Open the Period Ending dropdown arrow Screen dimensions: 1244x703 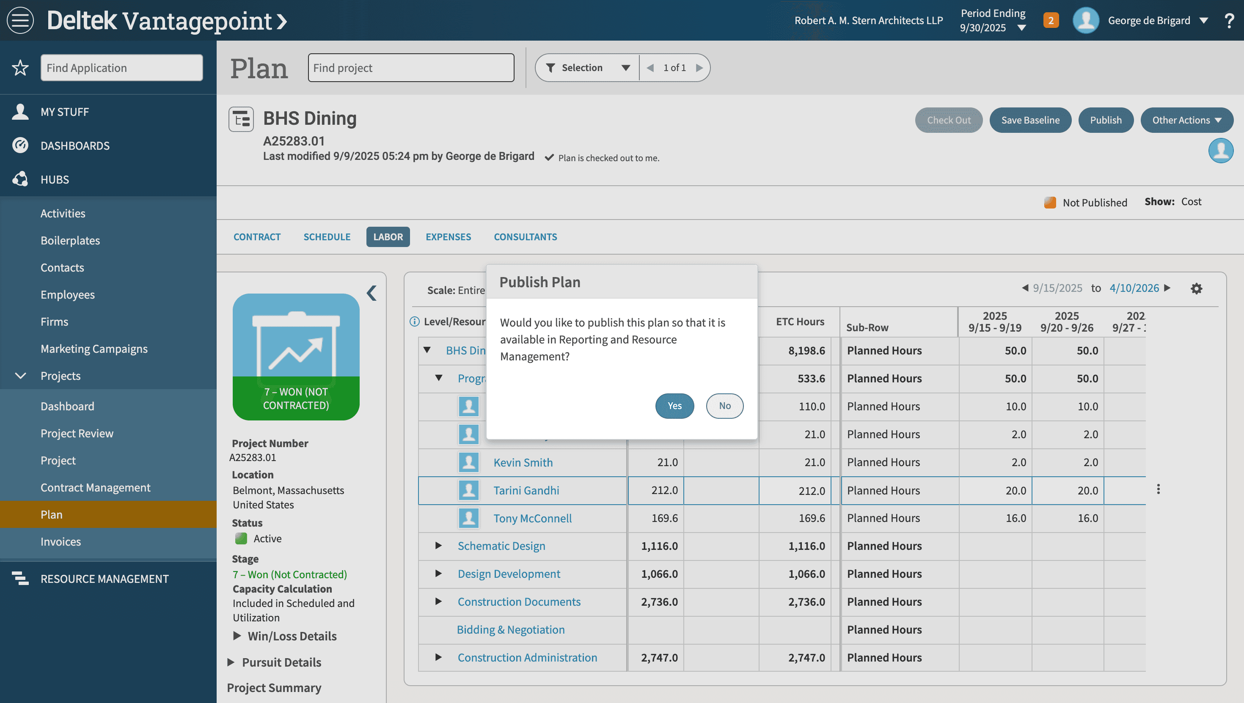coord(1021,28)
